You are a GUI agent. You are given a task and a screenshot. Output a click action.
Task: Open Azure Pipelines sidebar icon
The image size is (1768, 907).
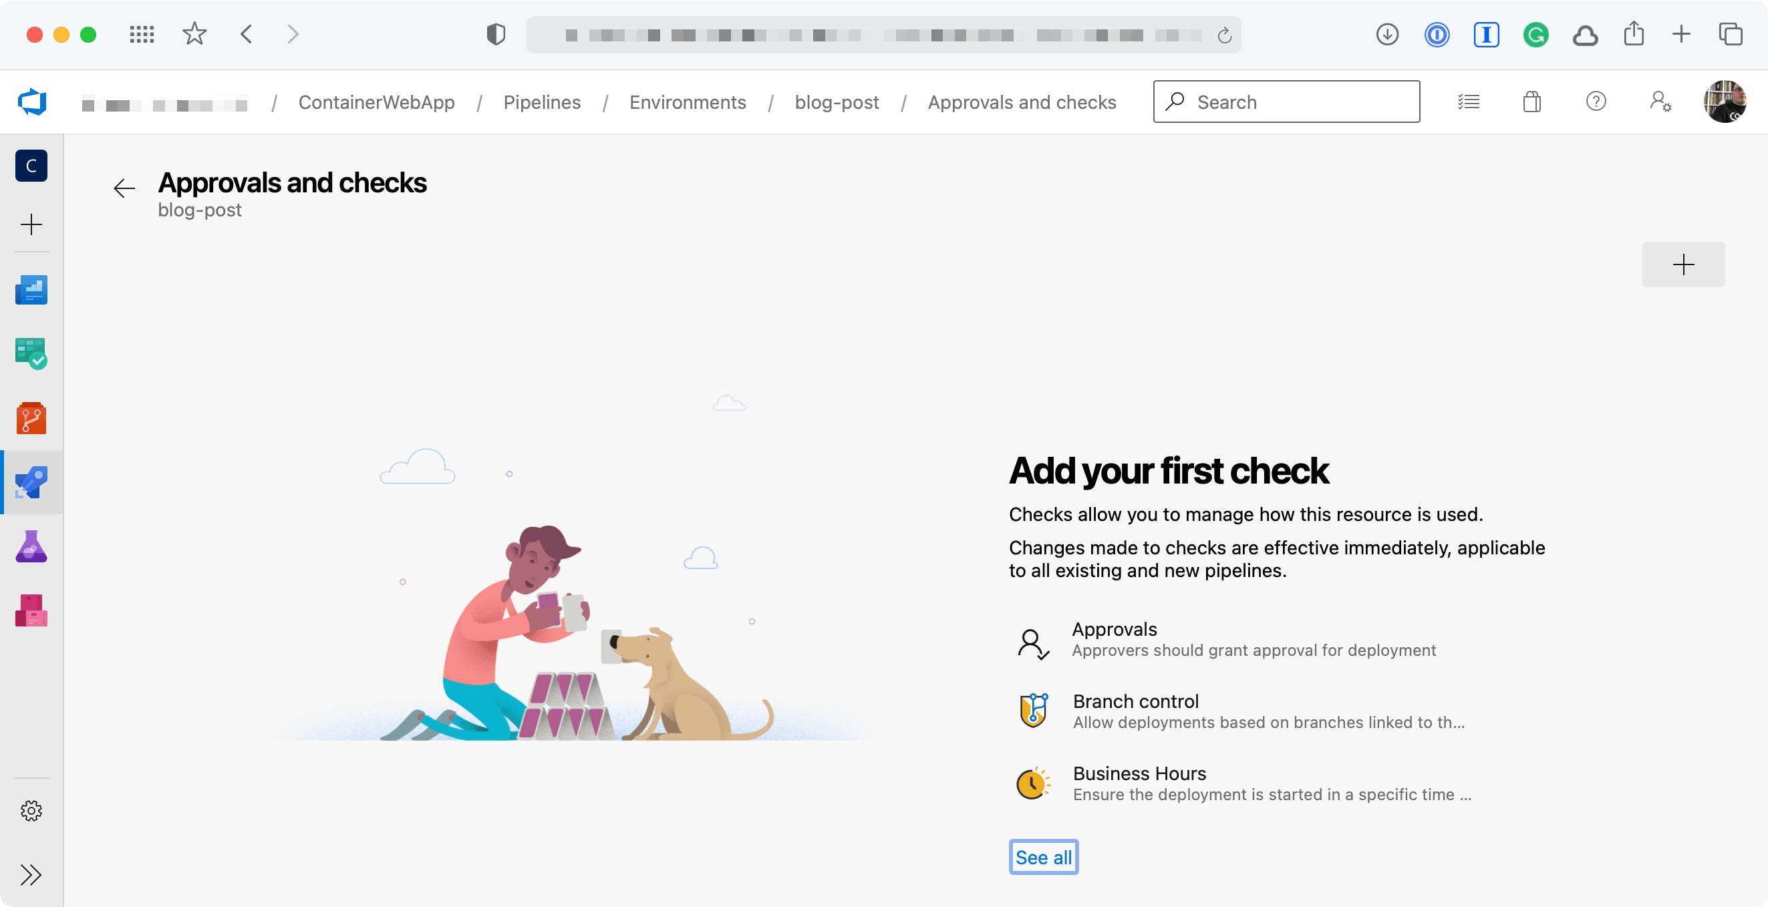tap(31, 482)
